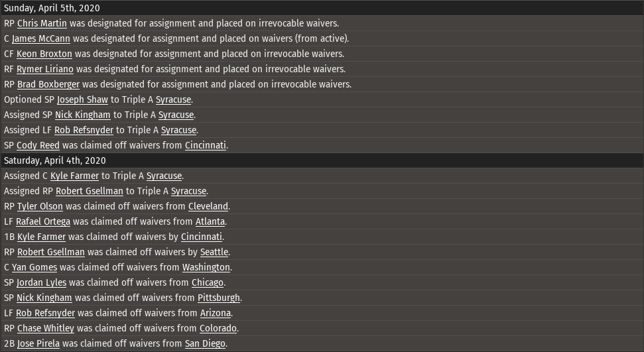Click Pittsburgh team link
This screenshot has width=644, height=352.
pyautogui.click(x=219, y=298)
